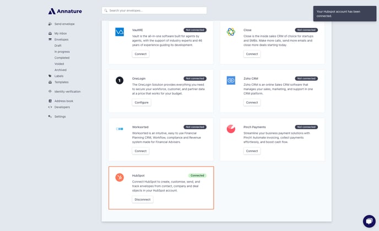This screenshot has width=379, height=231.
Task: Click the My inbox tray icon
Action: click(x=50, y=34)
